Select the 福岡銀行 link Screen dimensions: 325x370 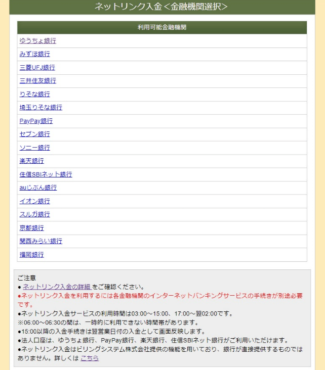(x=32, y=254)
